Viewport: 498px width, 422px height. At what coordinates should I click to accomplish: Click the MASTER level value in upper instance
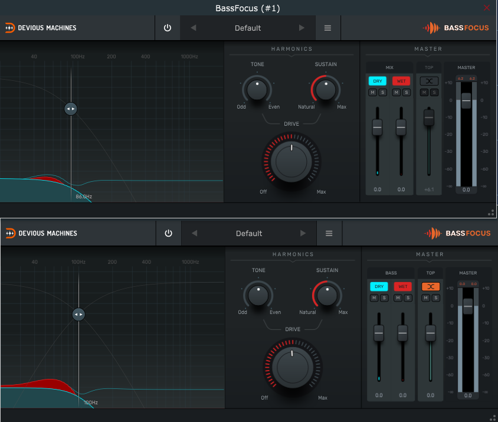[x=466, y=189]
